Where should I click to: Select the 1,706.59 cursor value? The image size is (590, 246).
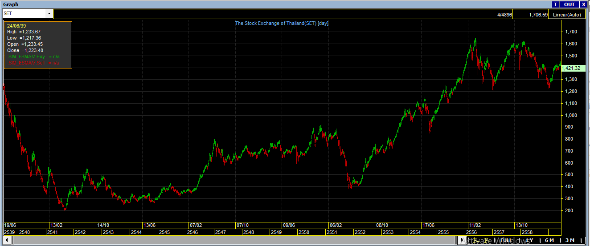click(538, 15)
